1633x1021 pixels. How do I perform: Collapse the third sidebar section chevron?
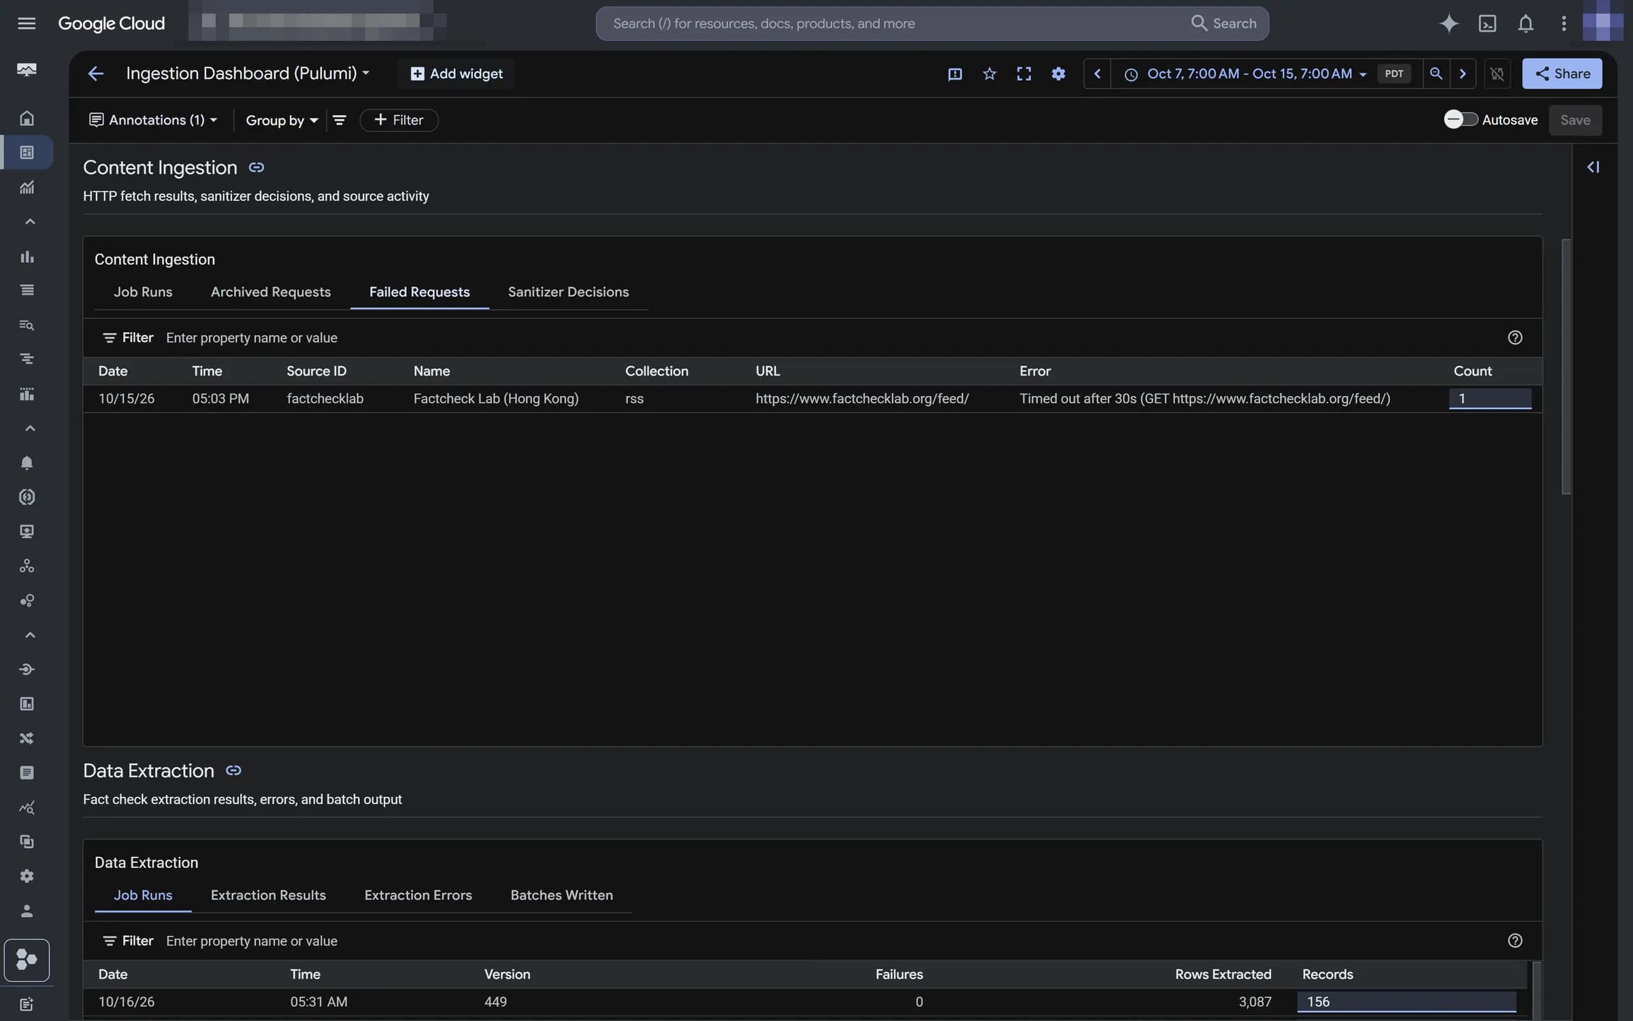pos(29,634)
